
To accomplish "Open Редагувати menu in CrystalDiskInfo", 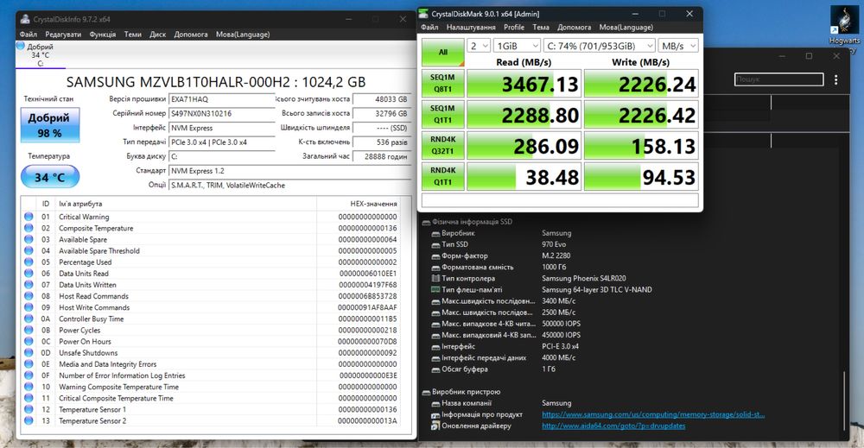I will [x=63, y=35].
